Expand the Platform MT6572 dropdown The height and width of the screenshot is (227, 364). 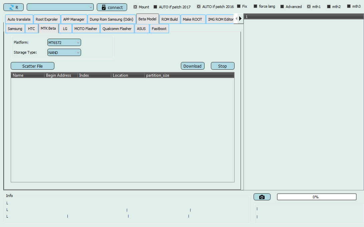coord(64,42)
